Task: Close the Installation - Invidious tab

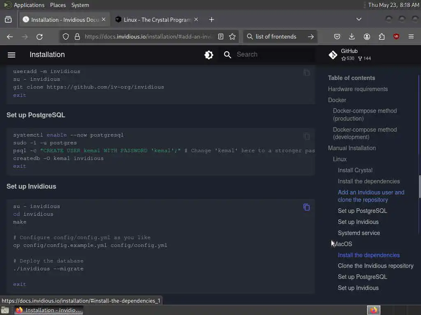Action: point(104,20)
